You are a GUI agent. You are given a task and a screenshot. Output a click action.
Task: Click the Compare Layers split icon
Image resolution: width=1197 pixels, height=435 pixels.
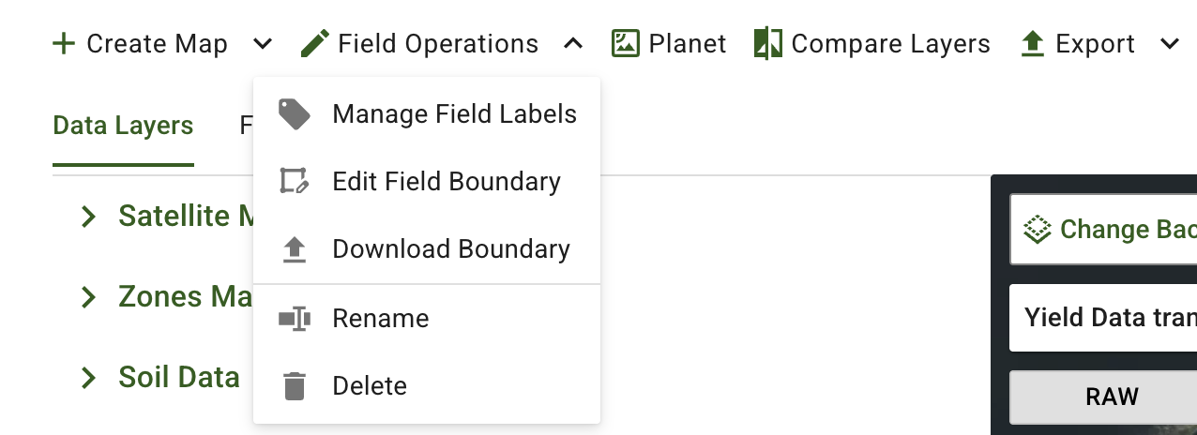click(x=768, y=43)
